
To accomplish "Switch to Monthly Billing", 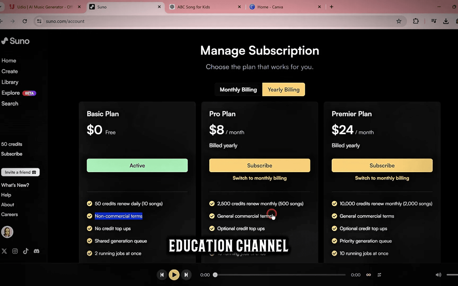I will 238,90.
